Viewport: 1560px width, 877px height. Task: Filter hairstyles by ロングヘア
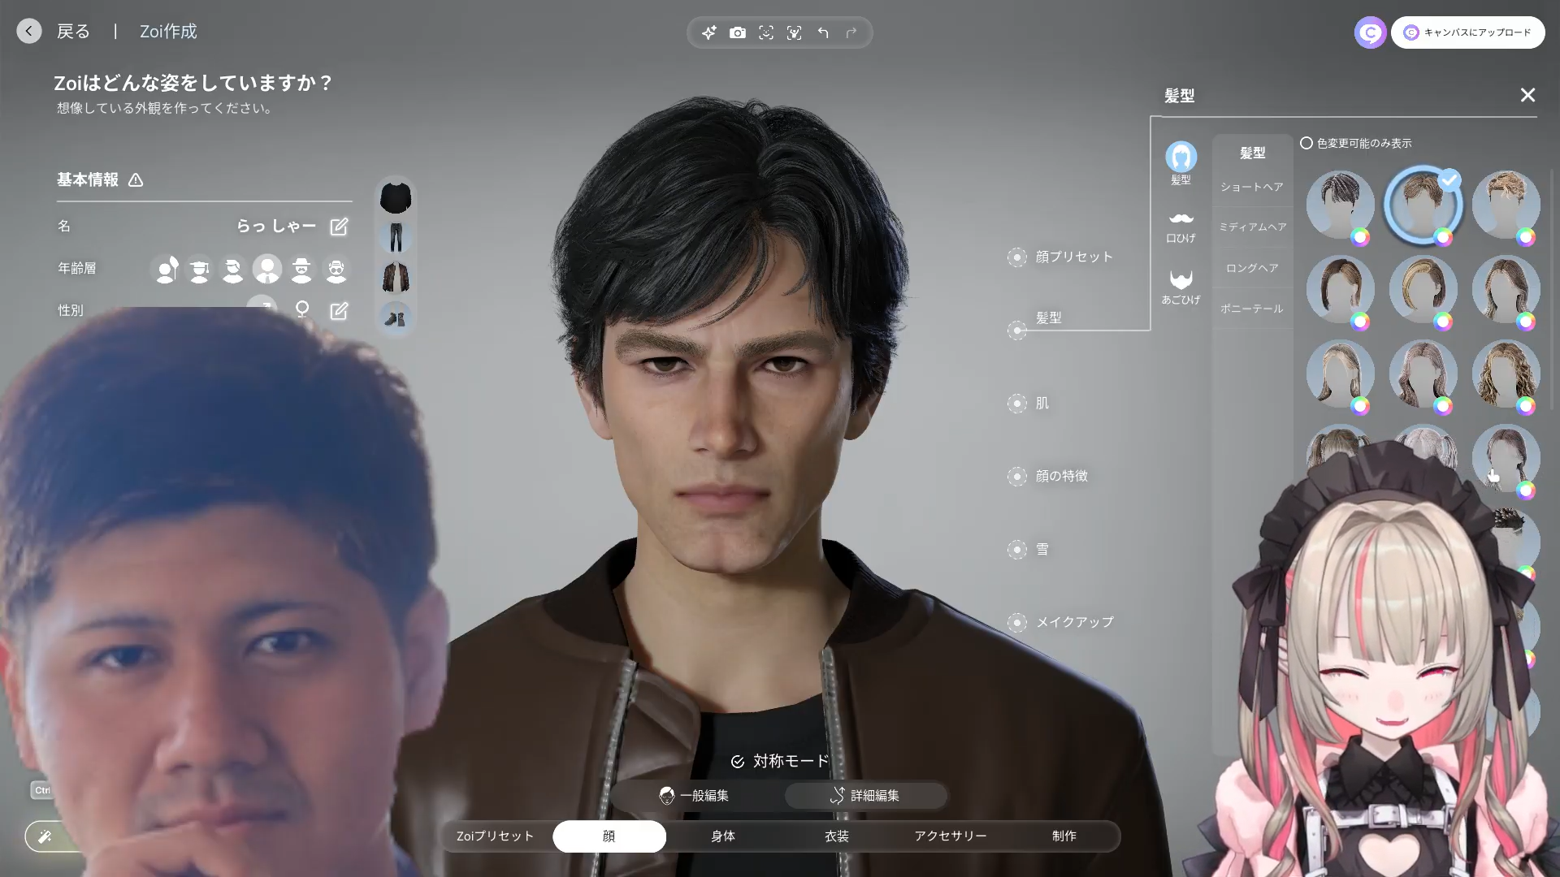pyautogui.click(x=1252, y=268)
